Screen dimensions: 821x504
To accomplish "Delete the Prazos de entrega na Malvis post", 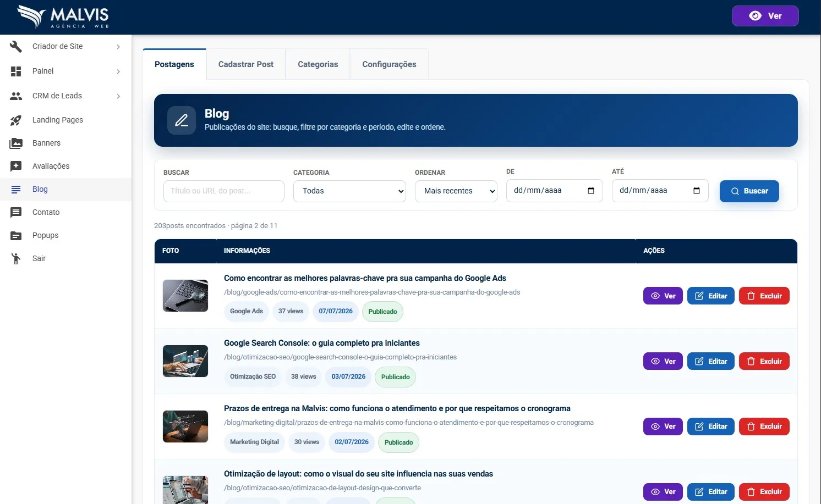I will (x=764, y=427).
